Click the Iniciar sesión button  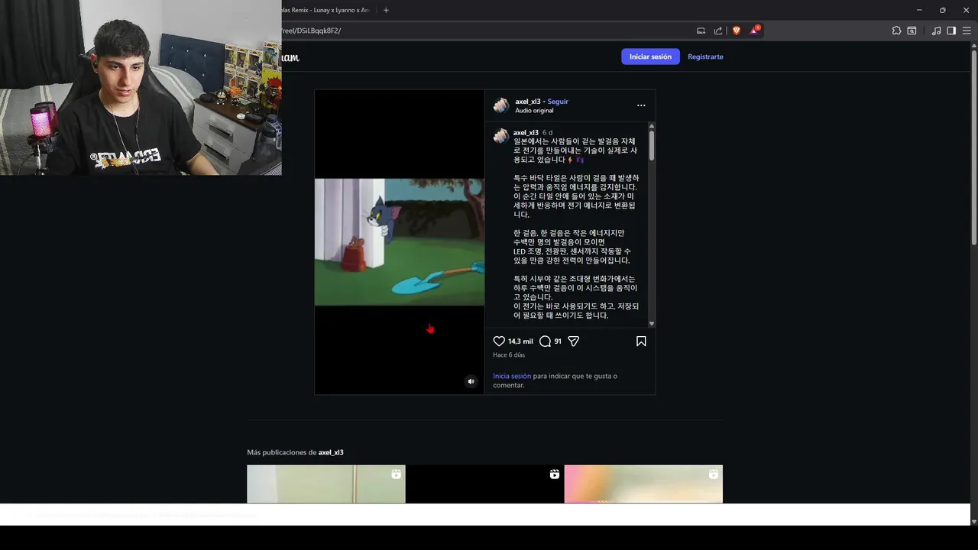[650, 57]
